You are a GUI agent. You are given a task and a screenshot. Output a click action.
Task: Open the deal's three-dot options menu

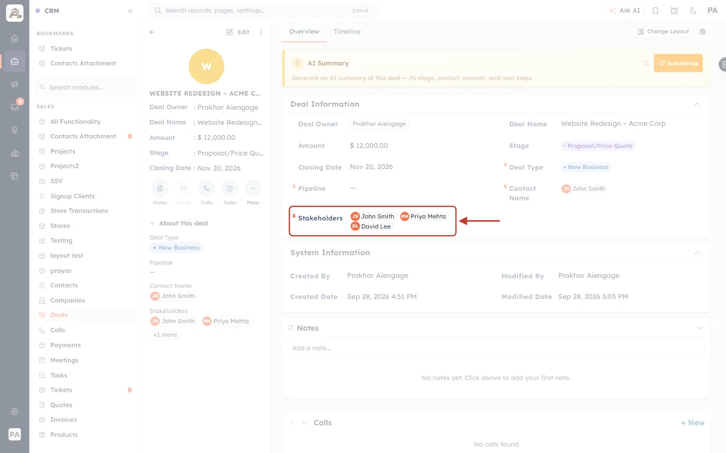point(261,32)
